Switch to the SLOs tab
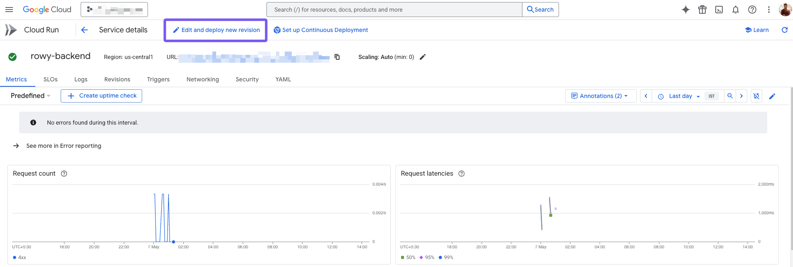This screenshot has width=793, height=267. click(x=51, y=79)
